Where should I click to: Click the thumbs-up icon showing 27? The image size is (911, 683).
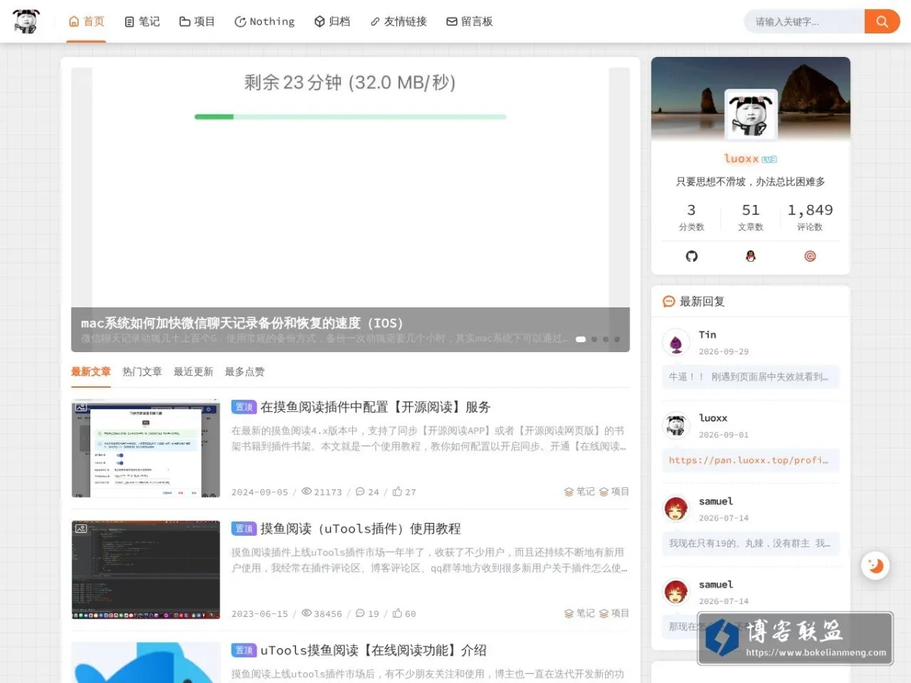pyautogui.click(x=397, y=492)
